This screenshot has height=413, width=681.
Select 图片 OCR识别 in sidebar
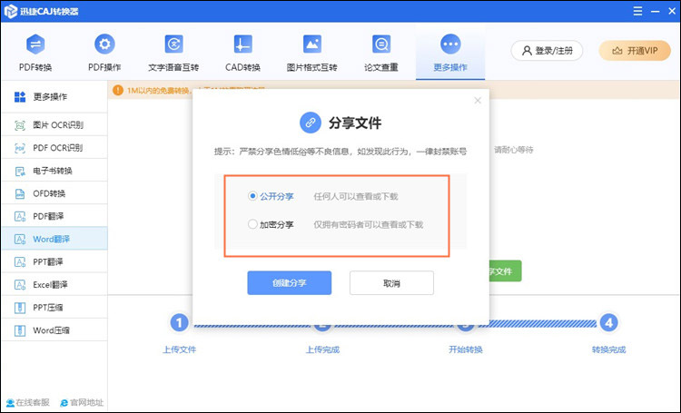tap(54, 125)
